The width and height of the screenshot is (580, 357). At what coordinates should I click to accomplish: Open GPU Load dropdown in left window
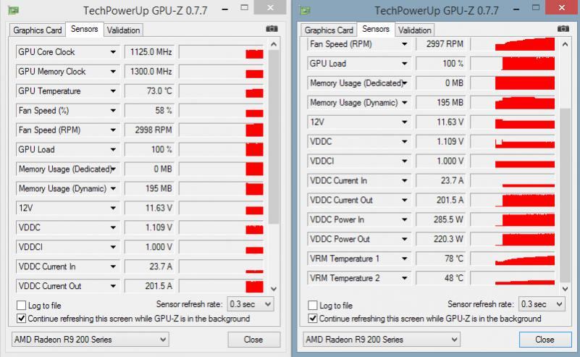[x=113, y=150]
